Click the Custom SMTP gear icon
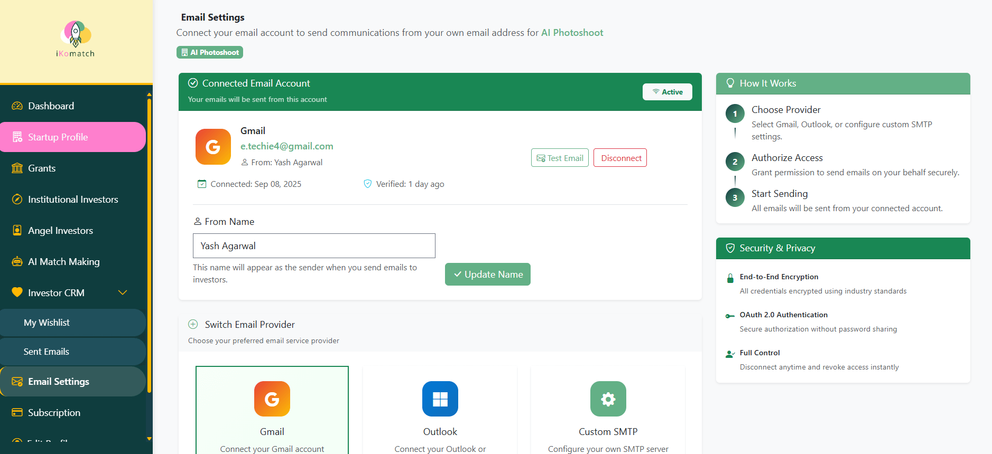The image size is (992, 454). click(x=608, y=399)
